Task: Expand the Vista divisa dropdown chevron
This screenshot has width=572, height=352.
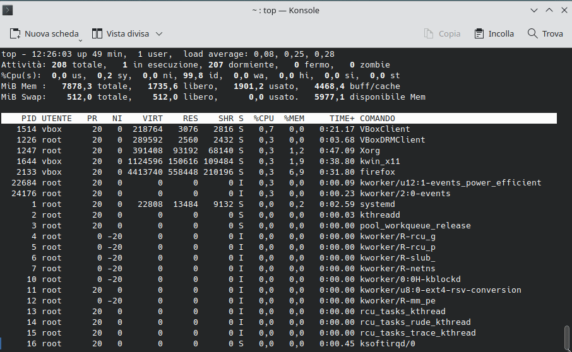Action: (x=159, y=33)
